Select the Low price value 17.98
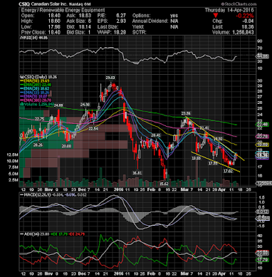 [55, 27]
